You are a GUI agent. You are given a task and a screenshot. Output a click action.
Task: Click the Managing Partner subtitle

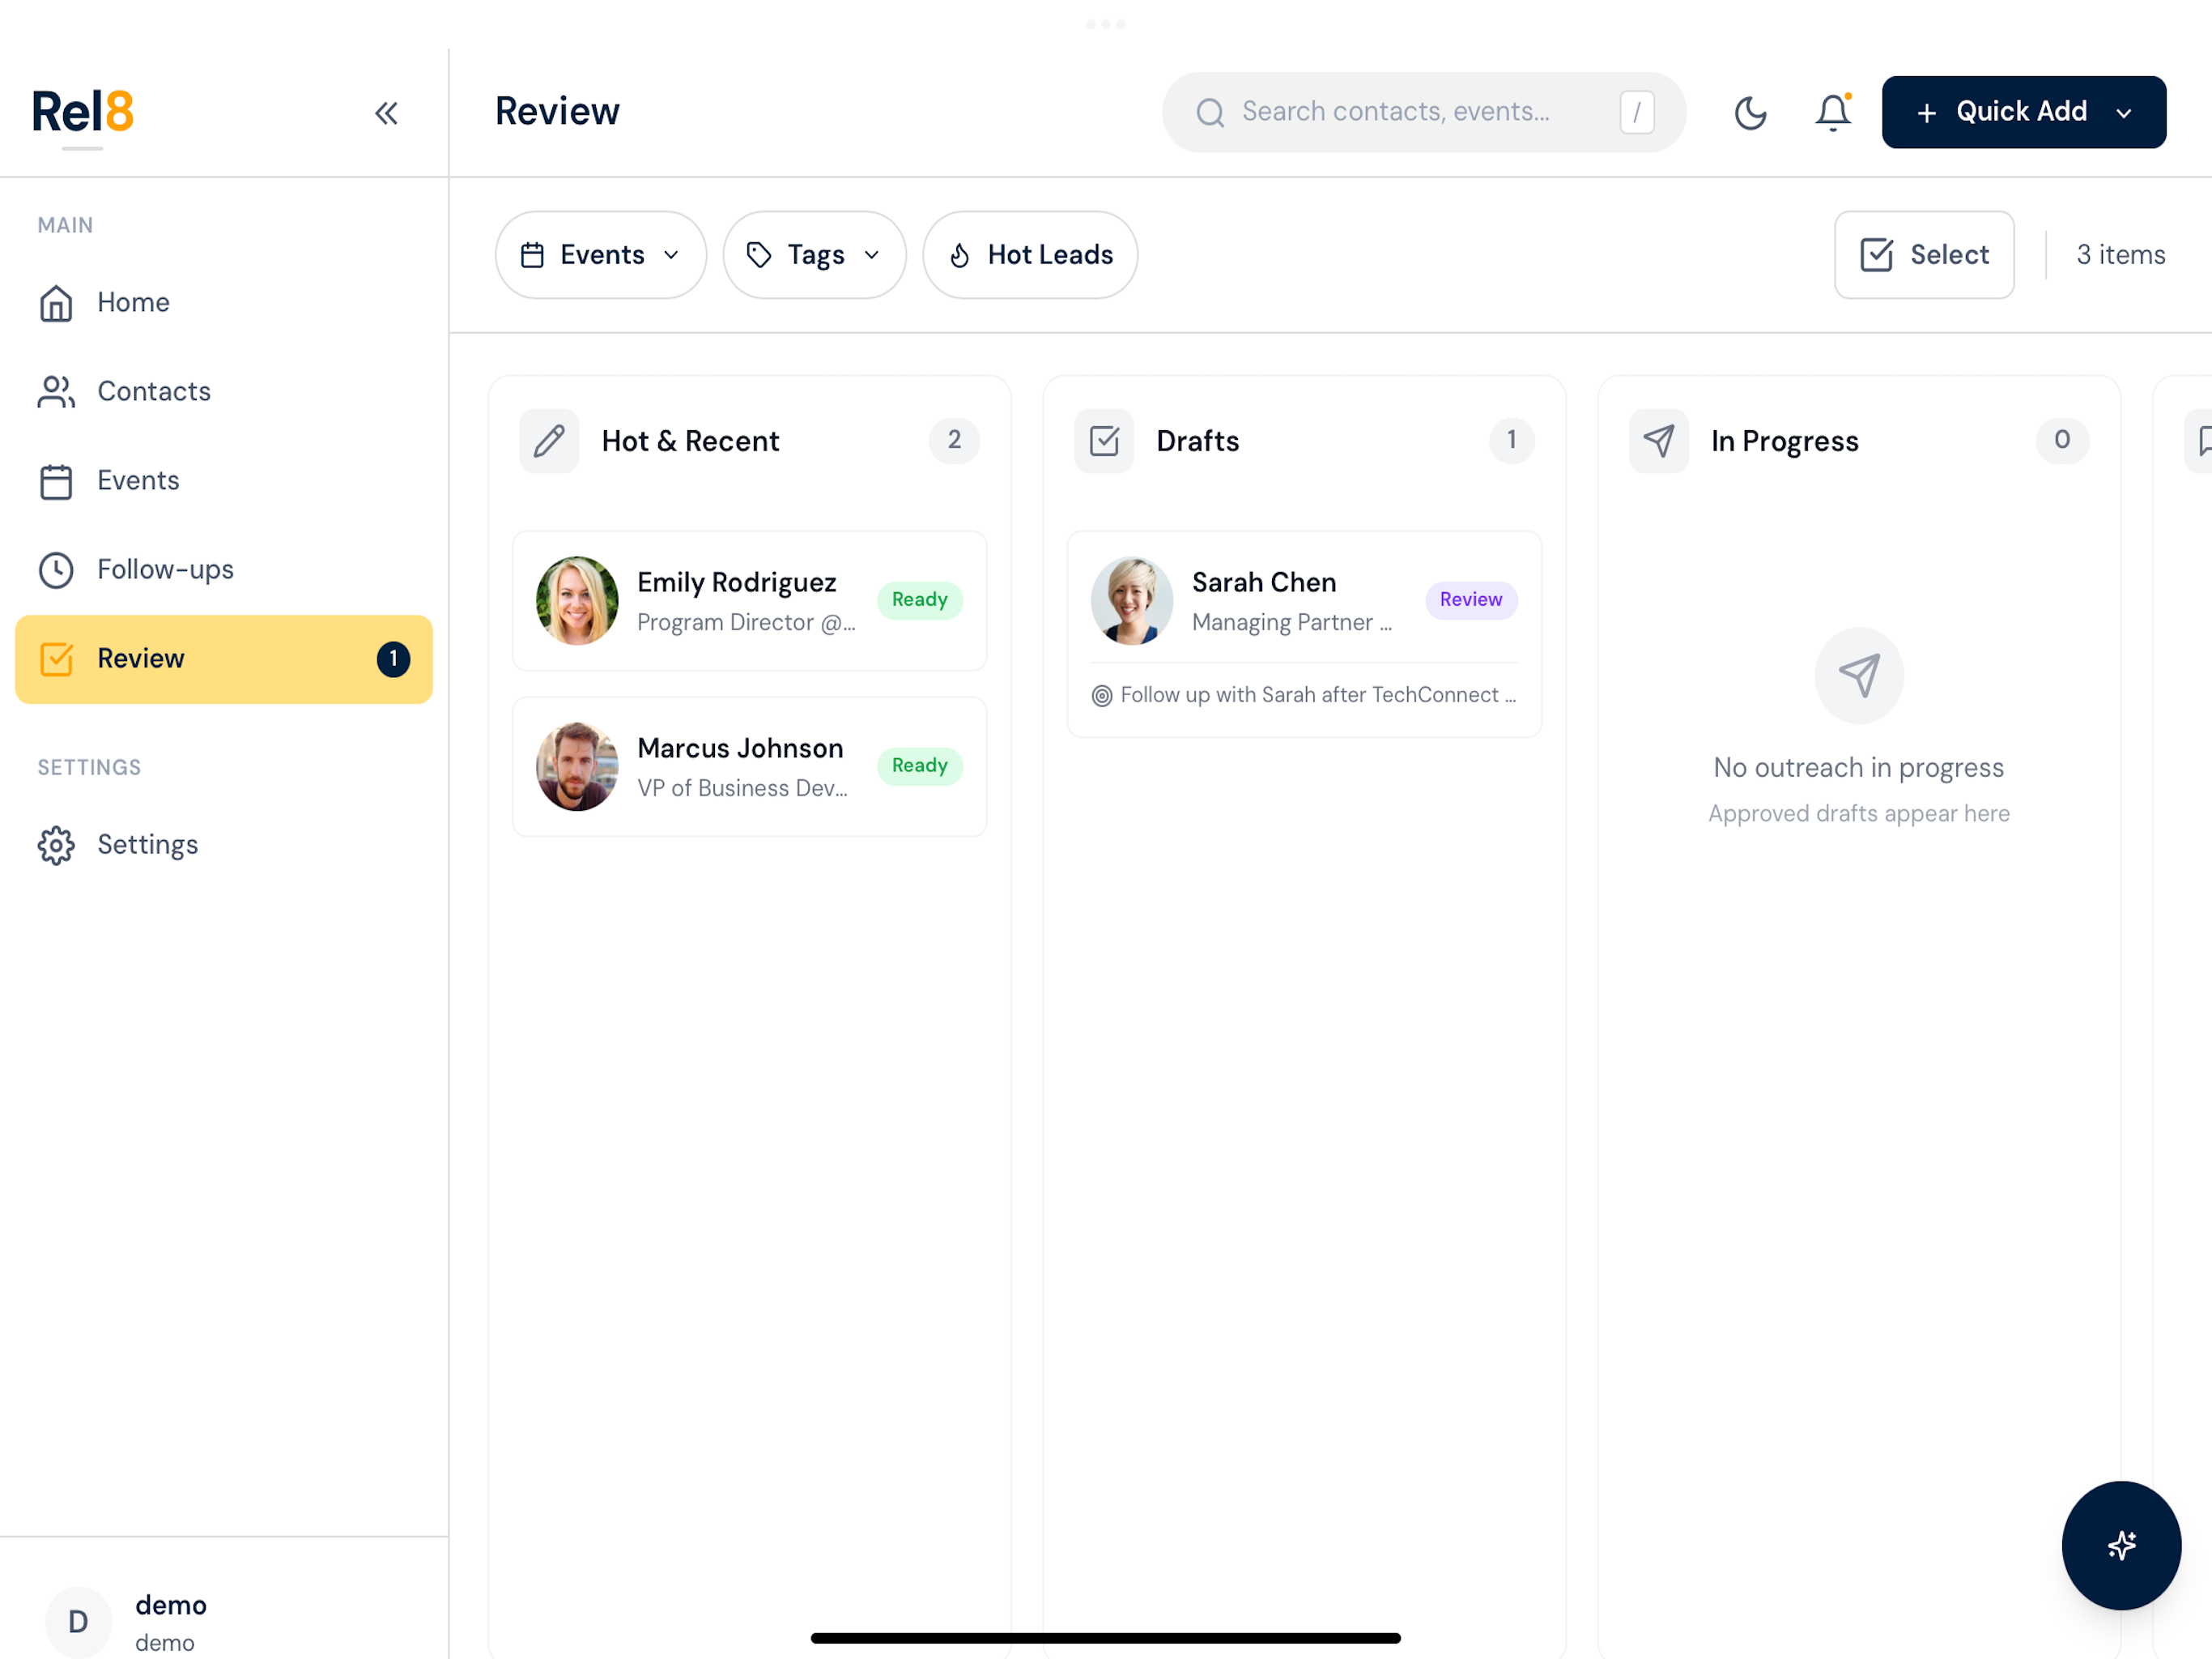tap(1292, 622)
